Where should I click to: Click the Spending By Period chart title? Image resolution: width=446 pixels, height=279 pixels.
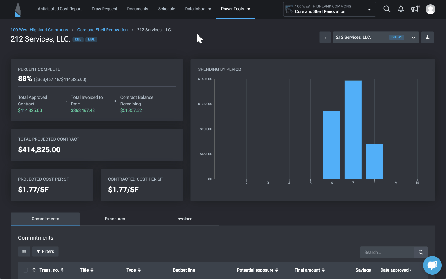220,69
